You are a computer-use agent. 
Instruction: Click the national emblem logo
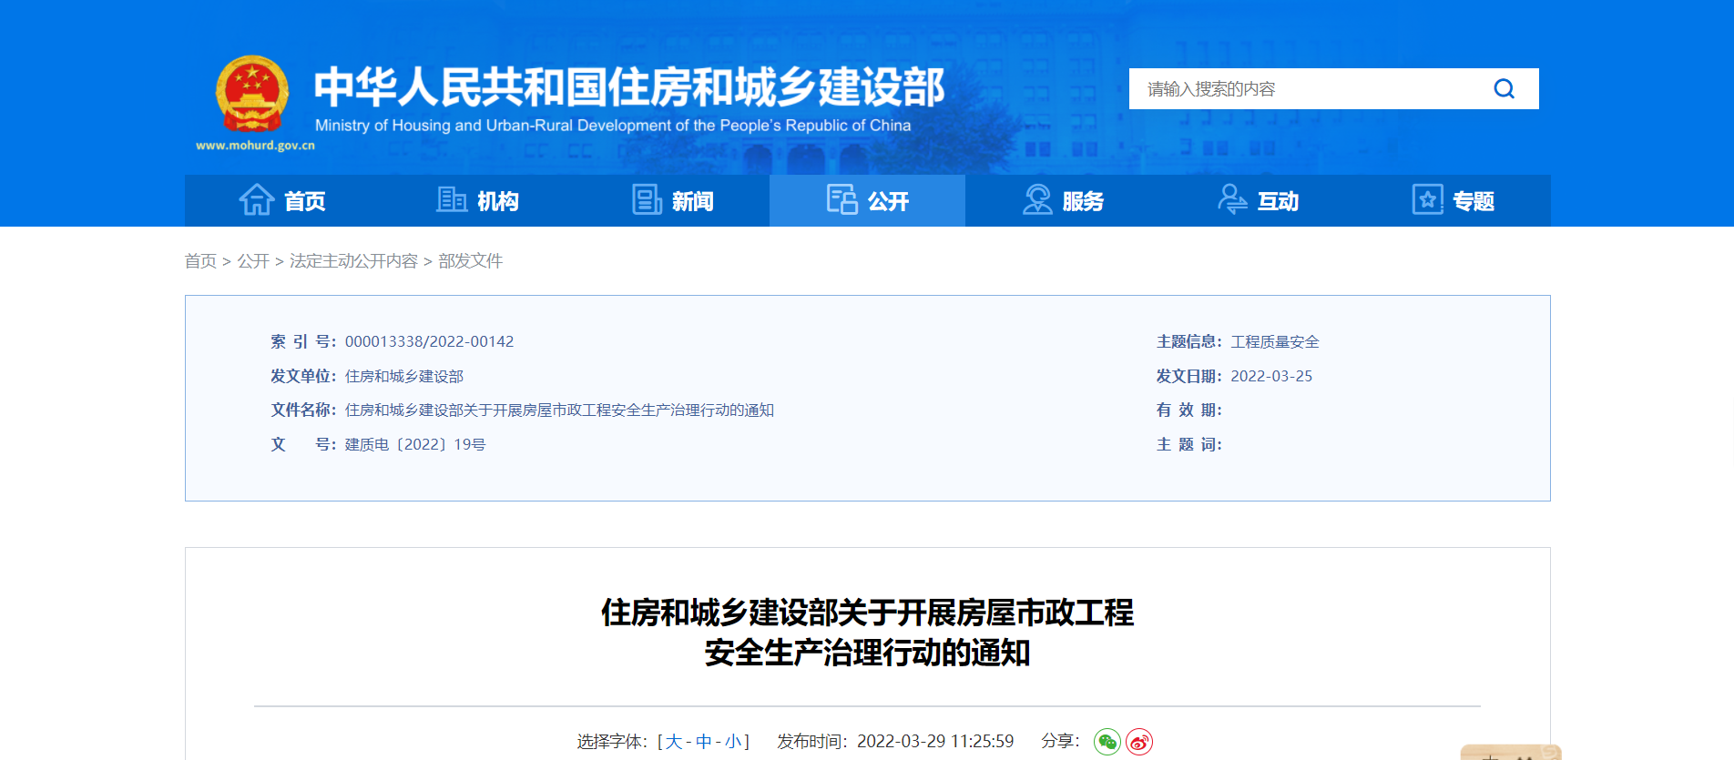[x=252, y=95]
